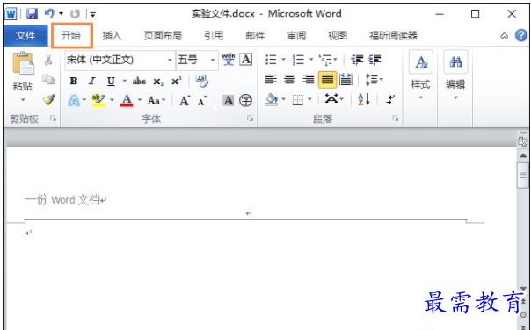The image size is (531, 330).
Task: Apply Text Effects glowing A icon
Action: click(74, 100)
